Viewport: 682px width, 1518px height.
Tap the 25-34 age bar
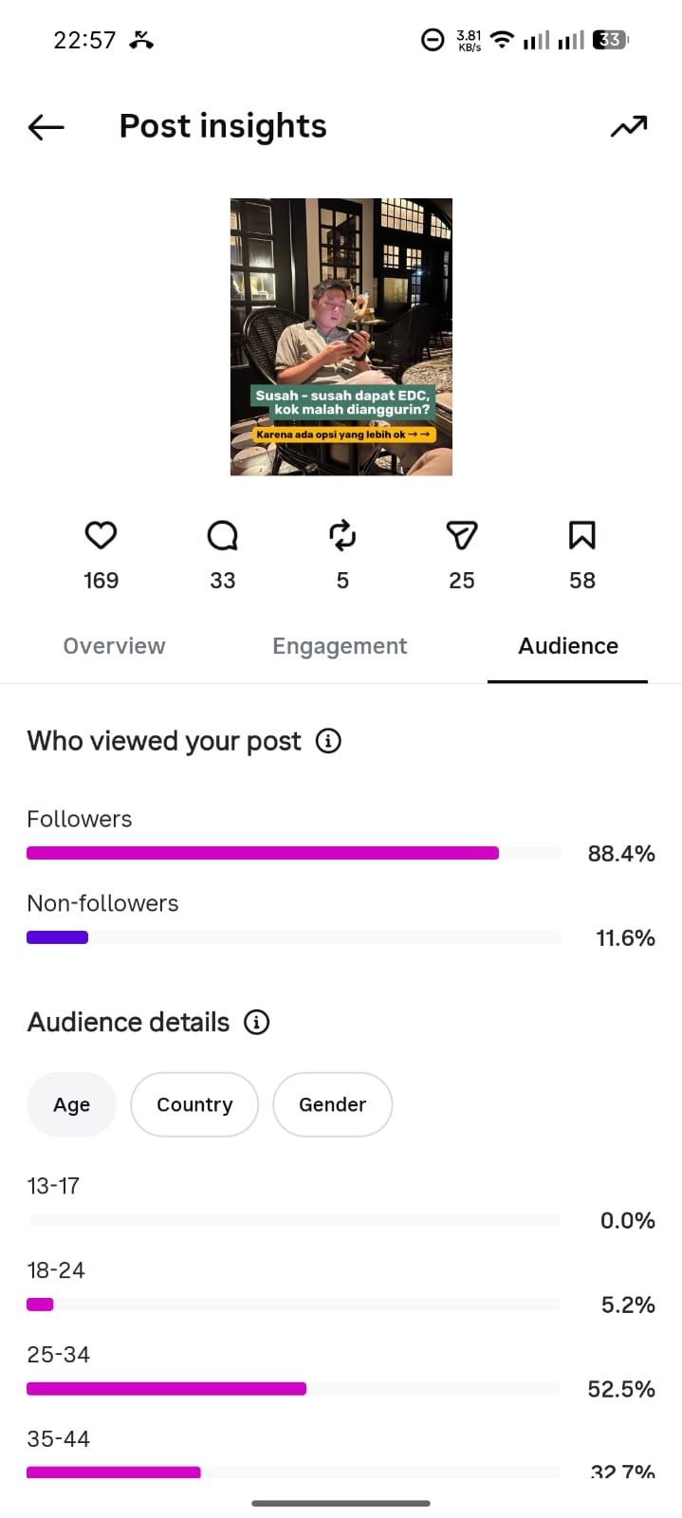pos(166,1389)
